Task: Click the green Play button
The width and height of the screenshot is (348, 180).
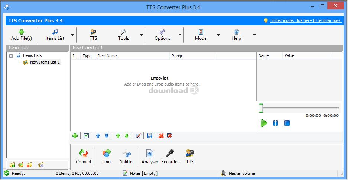Action: click(264, 123)
